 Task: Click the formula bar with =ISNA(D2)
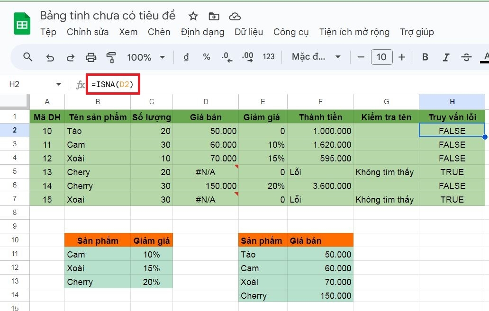point(113,84)
